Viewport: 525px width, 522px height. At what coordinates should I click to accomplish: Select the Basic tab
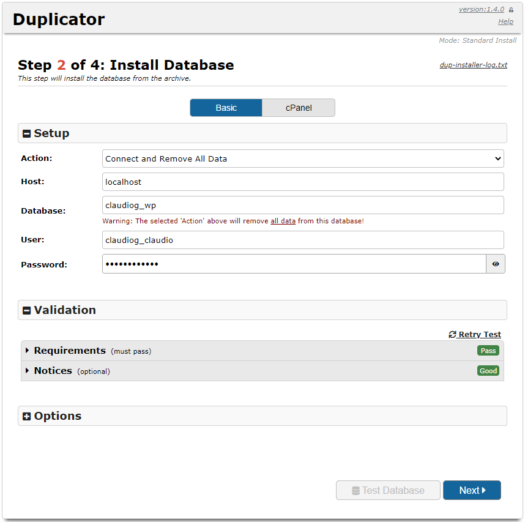tap(226, 108)
